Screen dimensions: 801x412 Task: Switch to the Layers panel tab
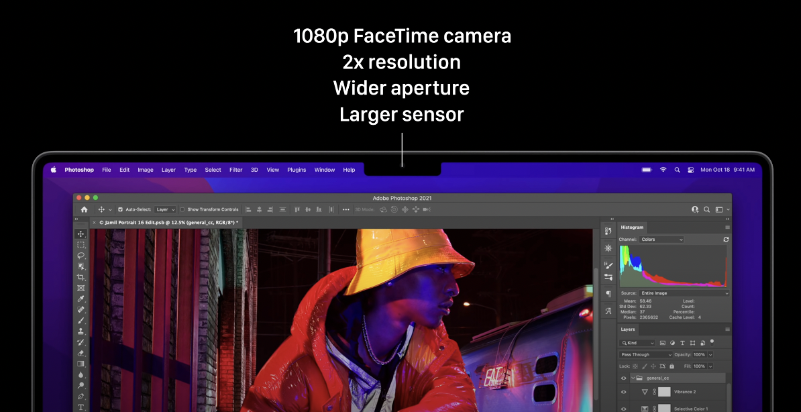[629, 329]
